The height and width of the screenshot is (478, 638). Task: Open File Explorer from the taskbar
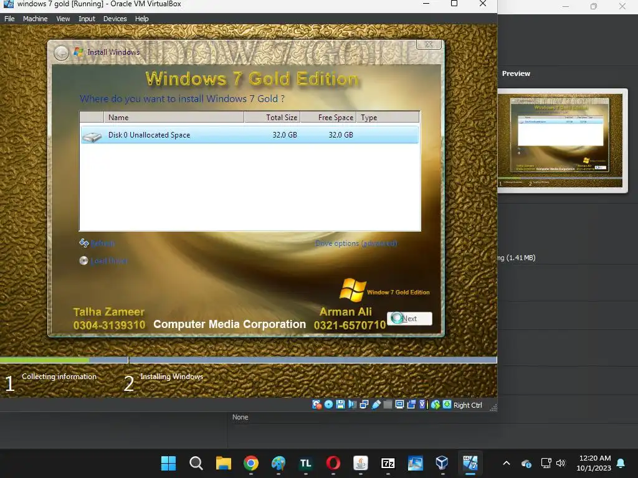coord(224,463)
